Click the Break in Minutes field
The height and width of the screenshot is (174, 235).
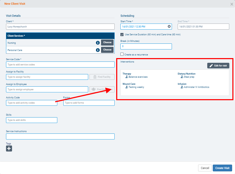(146, 46)
